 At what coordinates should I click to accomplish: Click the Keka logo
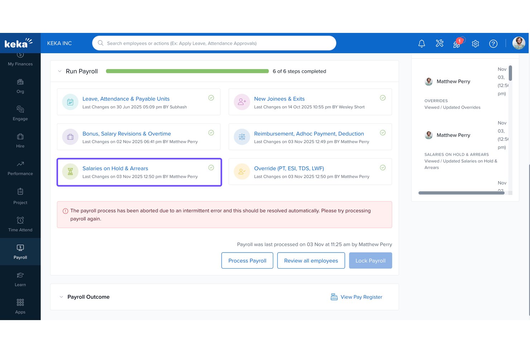(x=18, y=43)
